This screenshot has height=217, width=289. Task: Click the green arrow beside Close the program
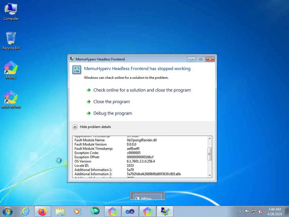[89, 102]
